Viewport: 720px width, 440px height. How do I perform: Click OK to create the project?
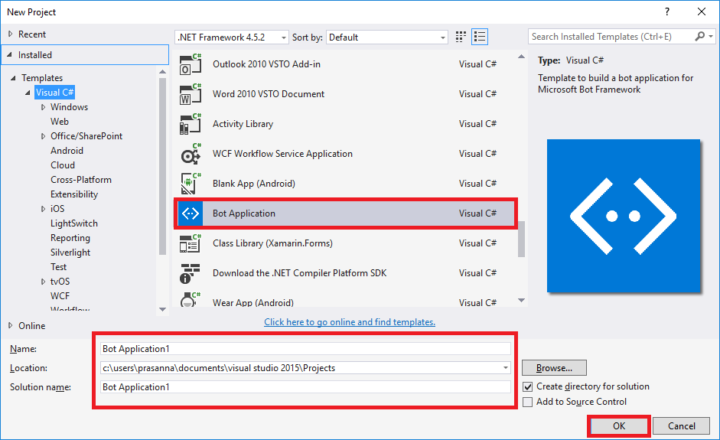click(618, 426)
